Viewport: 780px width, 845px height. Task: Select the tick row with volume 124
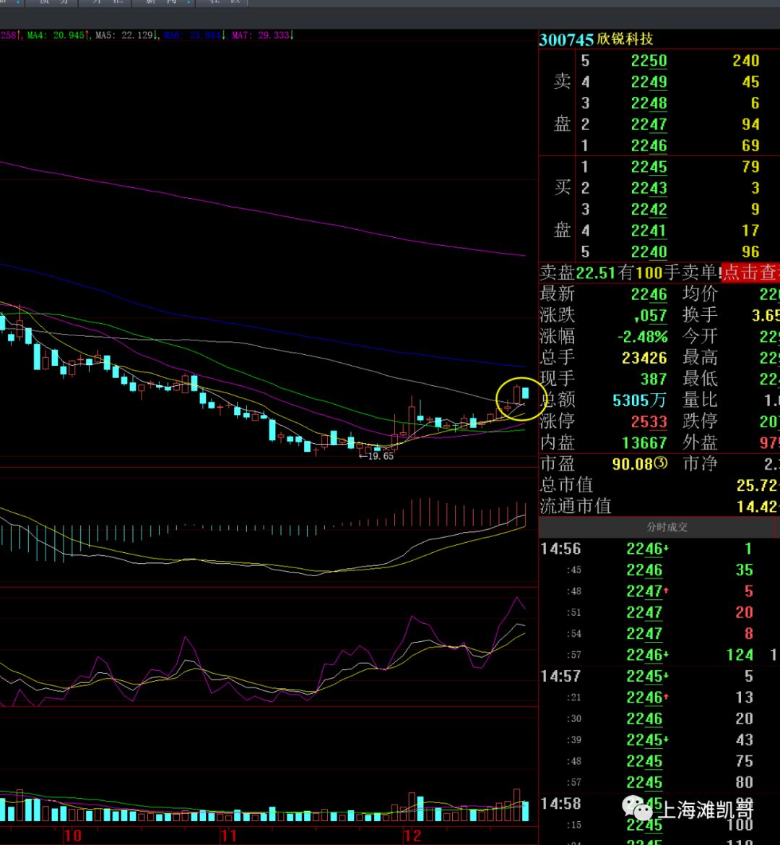(659, 655)
